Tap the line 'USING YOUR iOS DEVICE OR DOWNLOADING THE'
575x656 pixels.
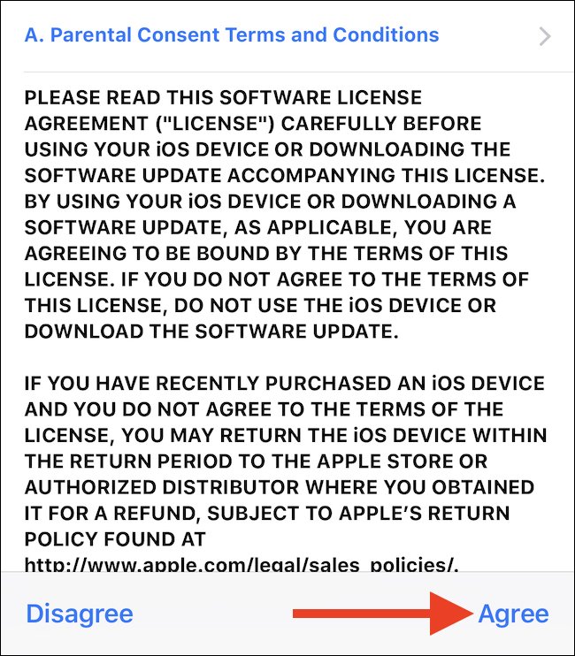[267, 149]
